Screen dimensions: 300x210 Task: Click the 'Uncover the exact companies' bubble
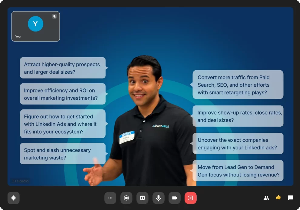coord(238,143)
